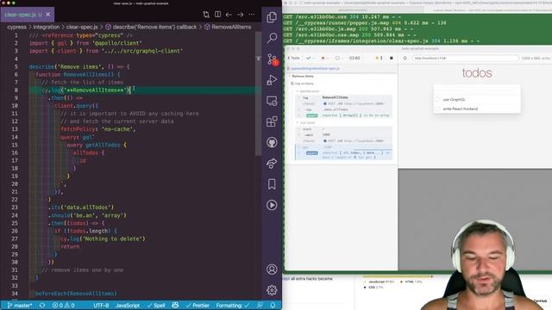
Task: Toggle Spell checker in status bar
Action: [156, 306]
